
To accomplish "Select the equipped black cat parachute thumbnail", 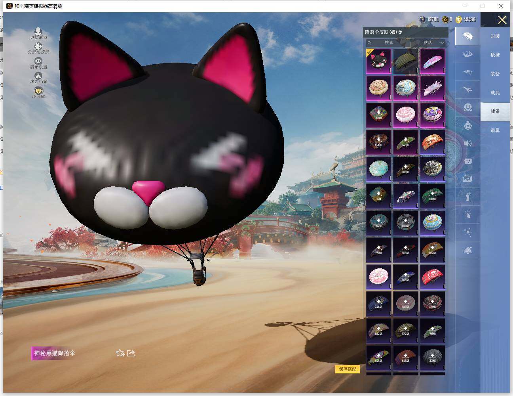I will click(379, 61).
